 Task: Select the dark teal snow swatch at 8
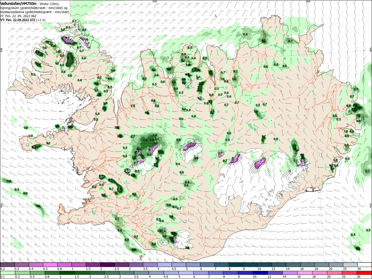(236, 265)
